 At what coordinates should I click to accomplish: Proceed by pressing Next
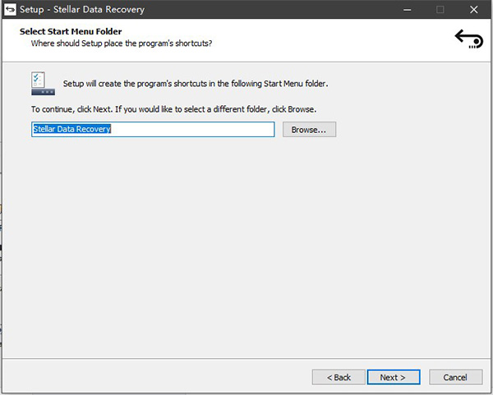point(393,377)
